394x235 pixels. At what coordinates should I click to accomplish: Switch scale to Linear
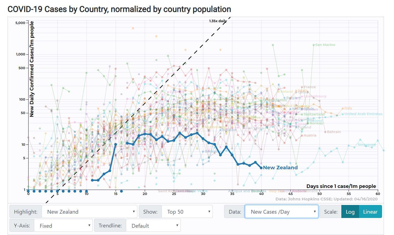point(370,212)
